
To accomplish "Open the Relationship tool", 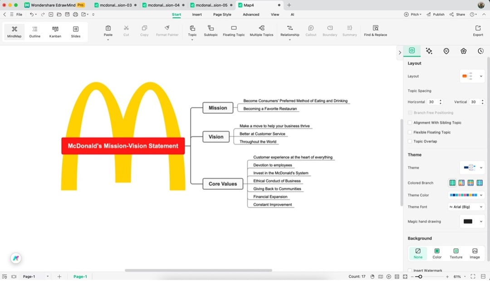I will 290,31.
